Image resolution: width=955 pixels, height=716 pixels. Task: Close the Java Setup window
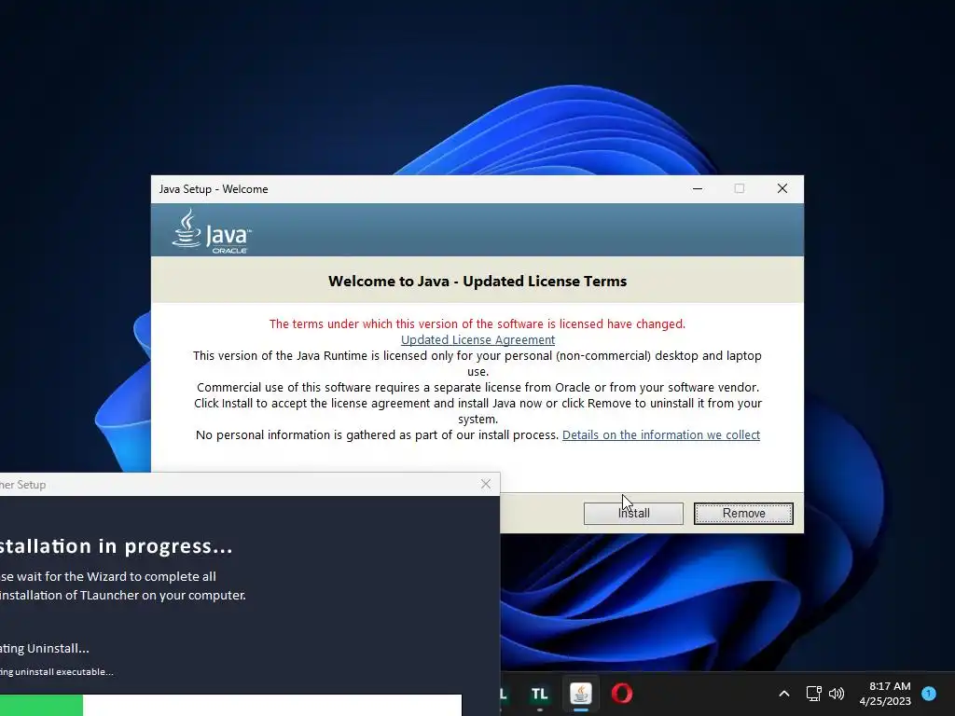[x=782, y=188]
